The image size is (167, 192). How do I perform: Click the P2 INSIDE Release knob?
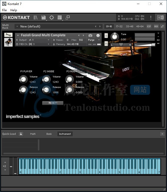pyautogui.click(x=46, y=90)
